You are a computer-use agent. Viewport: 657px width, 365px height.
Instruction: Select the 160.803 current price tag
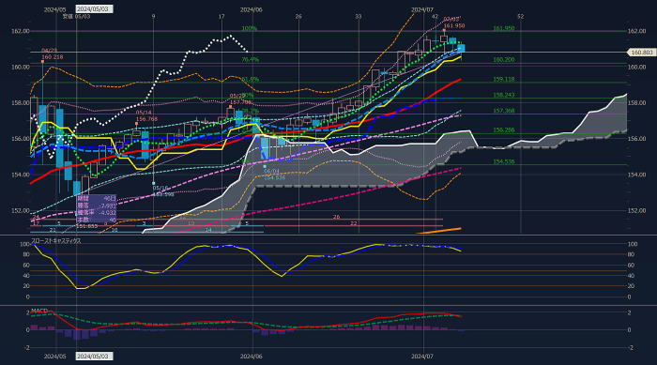click(641, 53)
